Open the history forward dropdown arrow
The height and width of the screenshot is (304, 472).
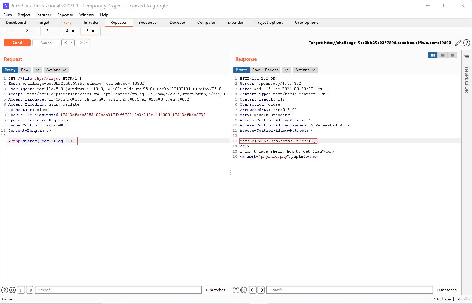pyautogui.click(x=87, y=43)
